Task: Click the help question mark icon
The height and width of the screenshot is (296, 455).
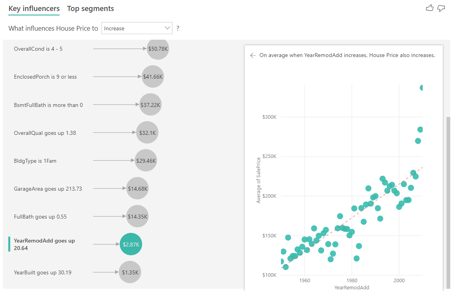Action: pos(178,28)
